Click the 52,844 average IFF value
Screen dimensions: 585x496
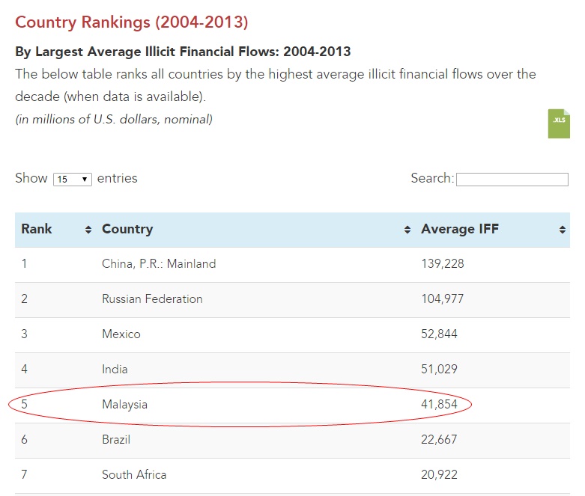pos(439,334)
